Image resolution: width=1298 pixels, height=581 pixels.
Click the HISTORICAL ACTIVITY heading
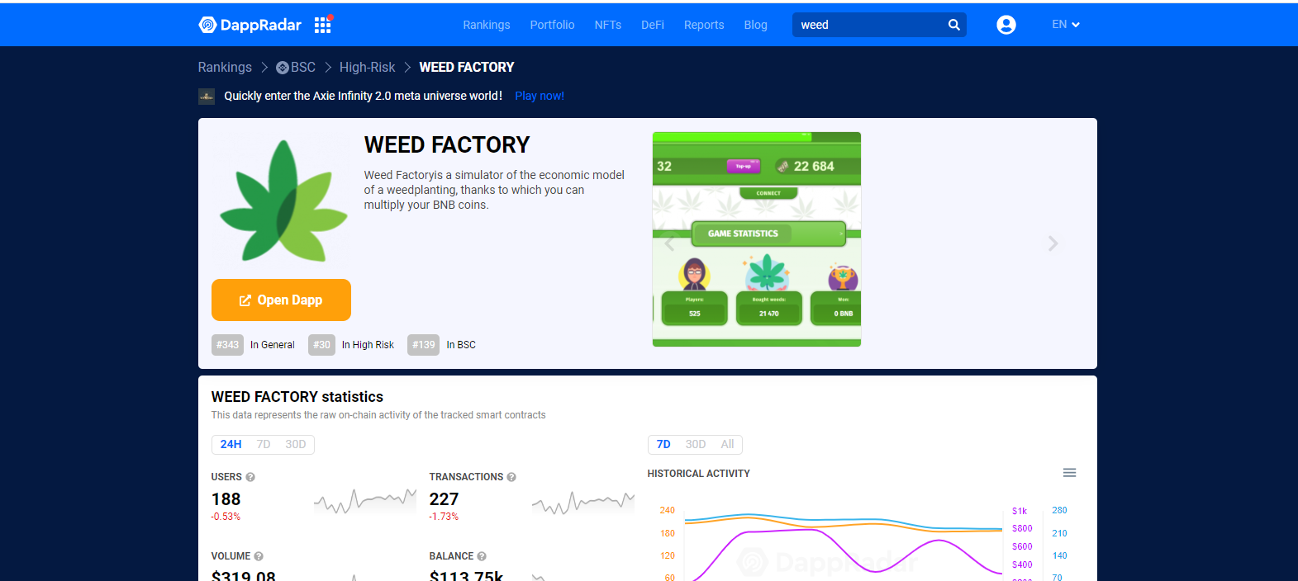[698, 474]
